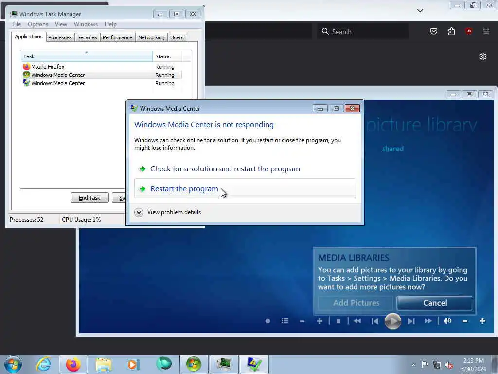Click the uBlock Origin extension icon in Firefox

coord(468,31)
